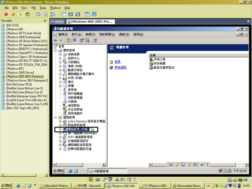Click the VMware snapshot manager icon

(53, 14)
